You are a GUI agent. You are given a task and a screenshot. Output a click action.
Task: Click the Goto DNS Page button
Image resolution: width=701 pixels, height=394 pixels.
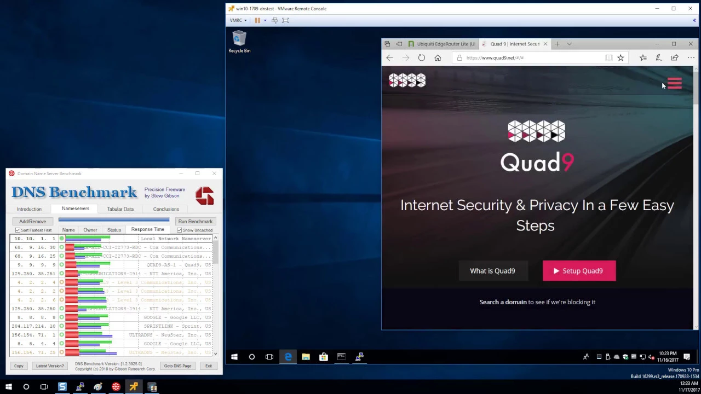click(177, 366)
